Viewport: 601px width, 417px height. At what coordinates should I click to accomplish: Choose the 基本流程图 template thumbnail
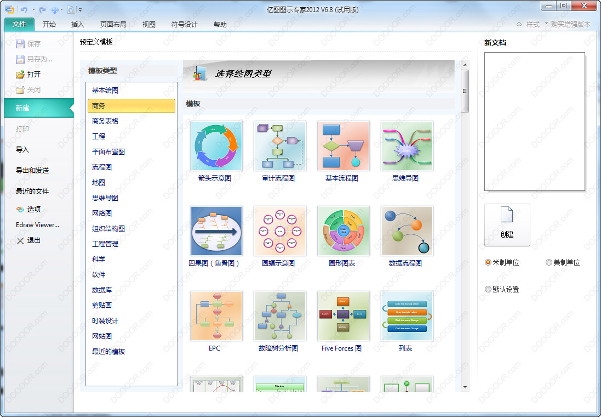coord(344,146)
